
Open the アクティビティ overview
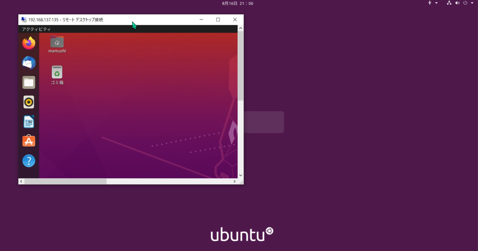36,29
